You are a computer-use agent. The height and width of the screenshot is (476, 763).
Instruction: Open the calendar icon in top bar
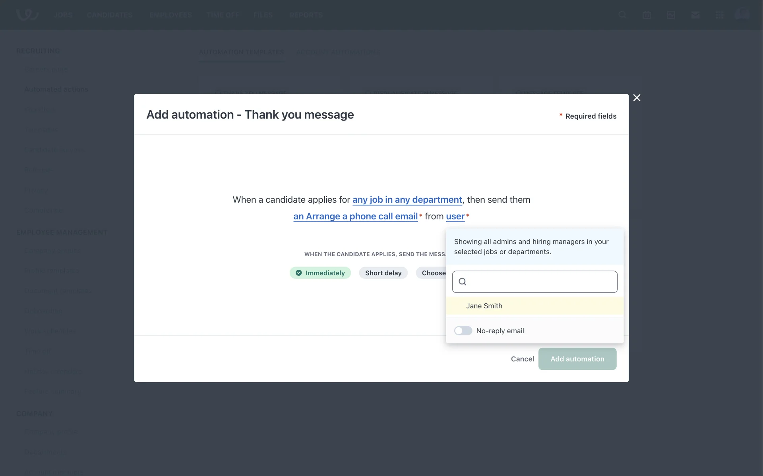647,15
